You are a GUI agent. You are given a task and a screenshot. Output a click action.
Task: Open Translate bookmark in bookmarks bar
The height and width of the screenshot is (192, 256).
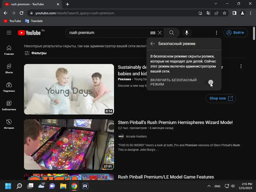click(x=34, y=21)
